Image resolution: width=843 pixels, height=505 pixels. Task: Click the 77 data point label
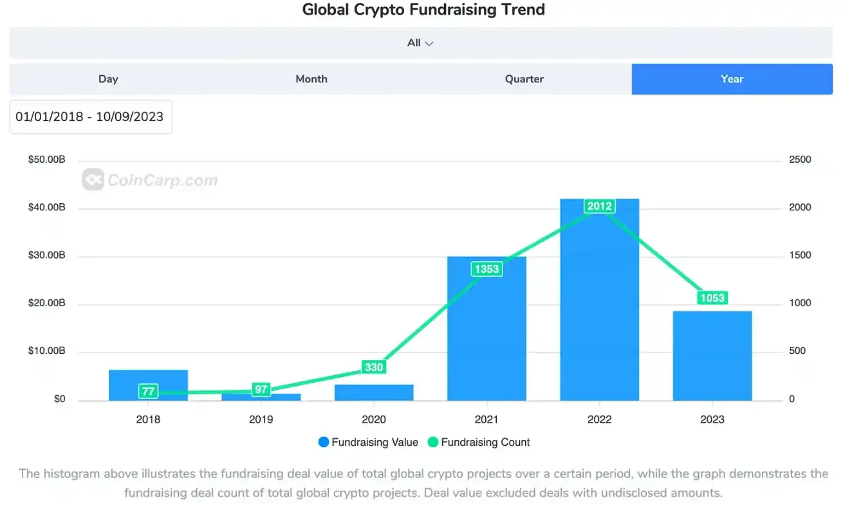click(148, 391)
